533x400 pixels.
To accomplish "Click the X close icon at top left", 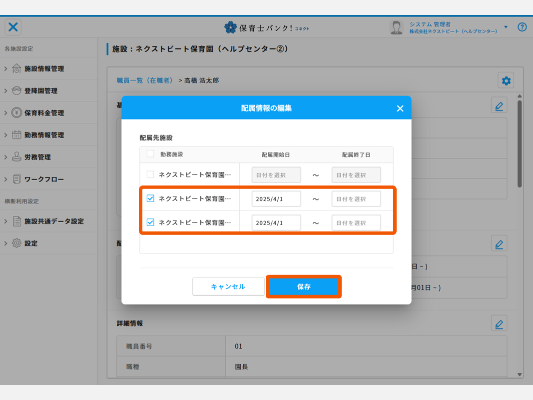I will point(13,27).
